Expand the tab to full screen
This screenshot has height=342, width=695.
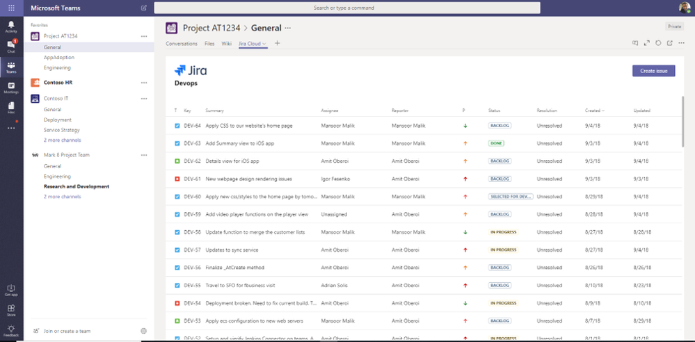coord(647,43)
